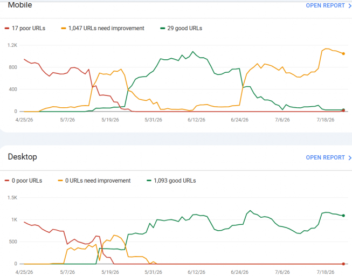The image size is (352, 276).
Task: Select the Desktop section heading
Action: click(23, 157)
